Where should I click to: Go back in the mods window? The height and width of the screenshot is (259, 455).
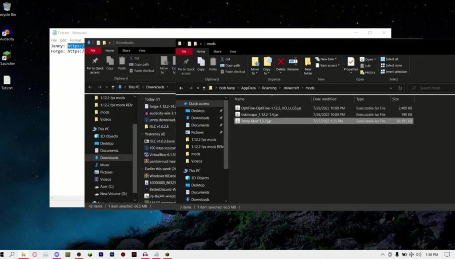click(x=181, y=88)
